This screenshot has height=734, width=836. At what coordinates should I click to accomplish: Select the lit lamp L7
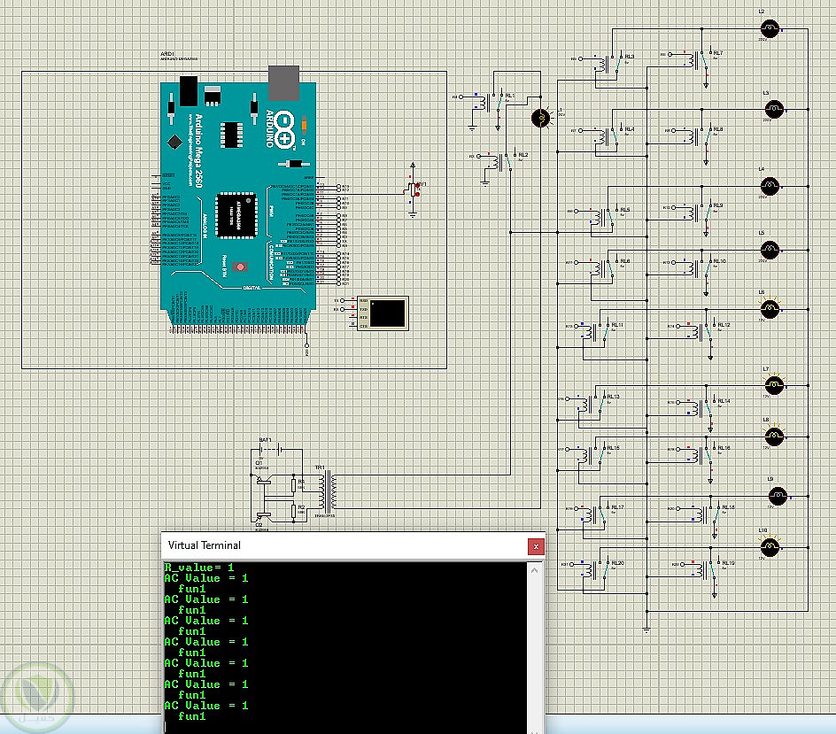pyautogui.click(x=774, y=385)
